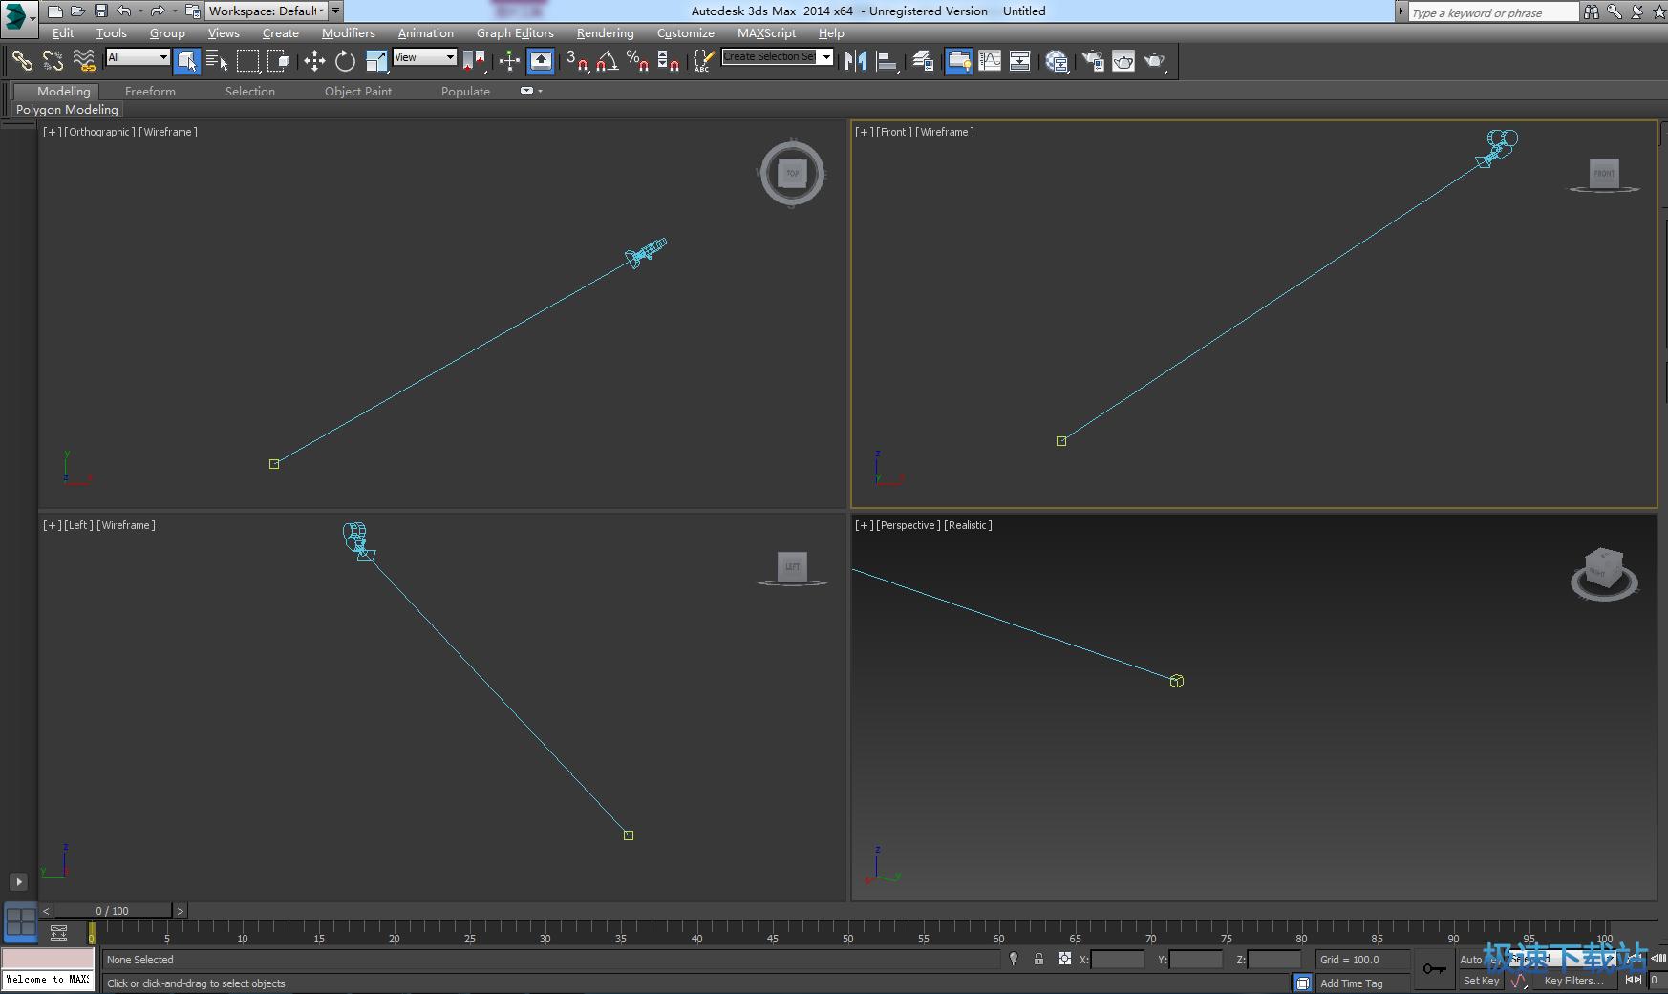Screen dimensions: 1668x994
Task: Click the Render Production teapot icon
Action: pyautogui.click(x=1155, y=61)
